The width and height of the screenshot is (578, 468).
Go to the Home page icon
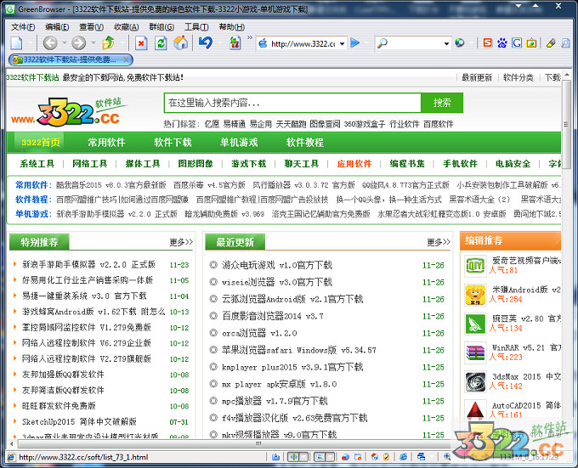coord(180,42)
